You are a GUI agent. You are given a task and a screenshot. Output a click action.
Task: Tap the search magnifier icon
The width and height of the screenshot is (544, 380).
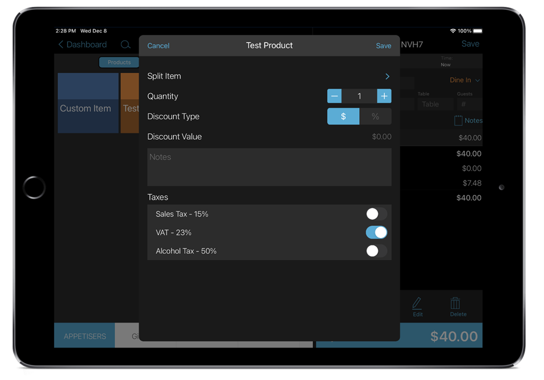click(x=126, y=45)
